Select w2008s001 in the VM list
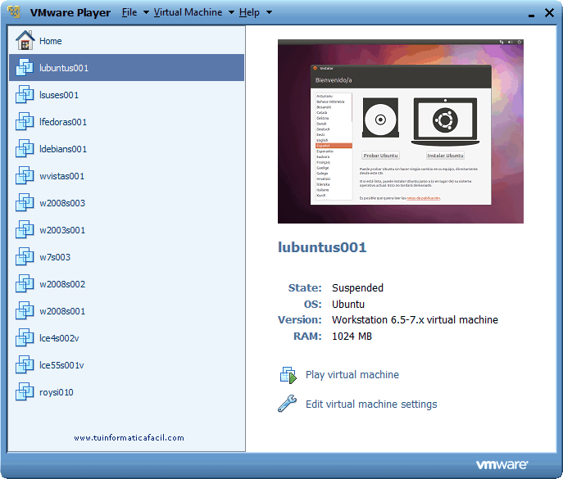Viewport: 563px width, 479px height. pos(126,310)
